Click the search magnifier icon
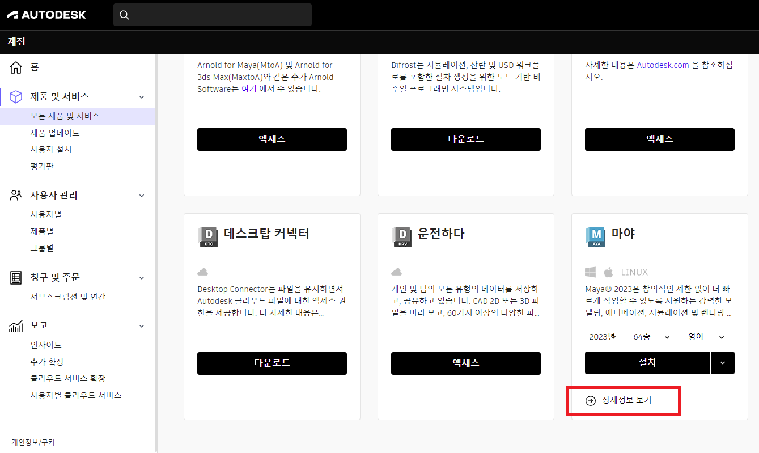Image resolution: width=759 pixels, height=453 pixels. click(x=125, y=15)
